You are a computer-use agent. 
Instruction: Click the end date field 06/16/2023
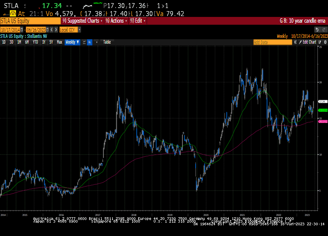click(36, 30)
